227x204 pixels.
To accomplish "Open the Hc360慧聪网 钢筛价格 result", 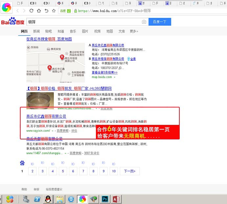I will tap(69, 88).
